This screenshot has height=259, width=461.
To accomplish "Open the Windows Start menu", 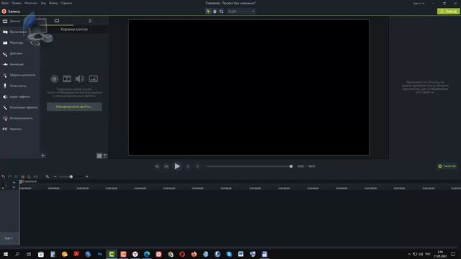I will point(6,254).
